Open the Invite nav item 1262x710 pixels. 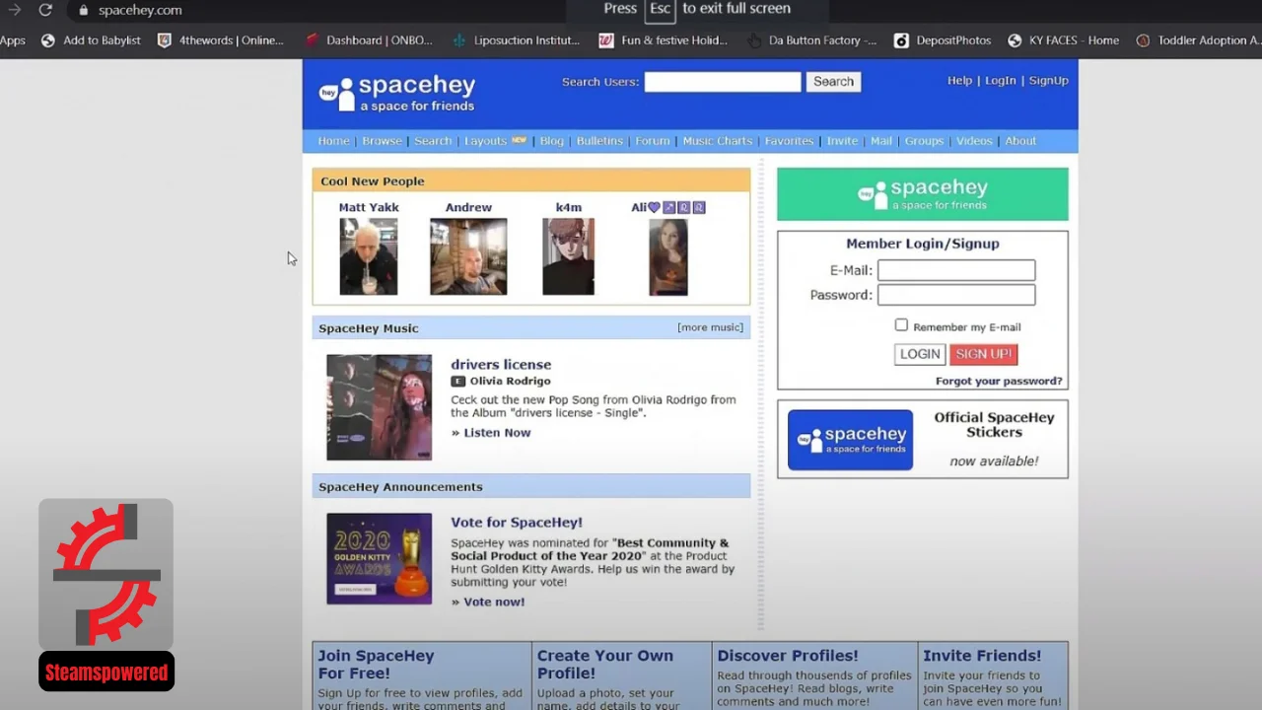click(x=842, y=141)
